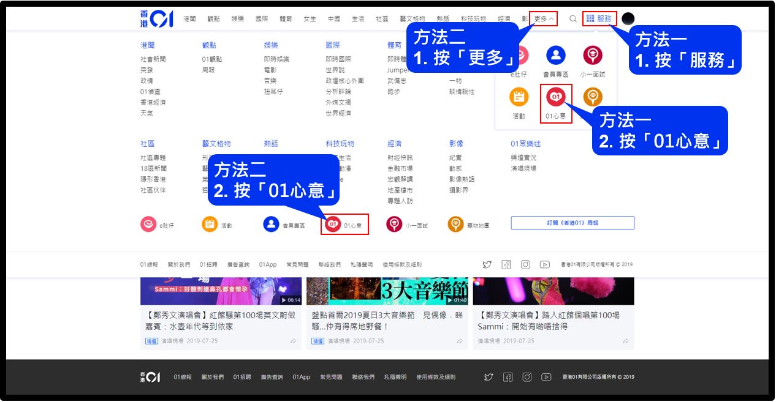Viewport: 776px width, 402px height.
Task: Open the 01眾樂迷 section heading
Action: pyautogui.click(x=526, y=144)
